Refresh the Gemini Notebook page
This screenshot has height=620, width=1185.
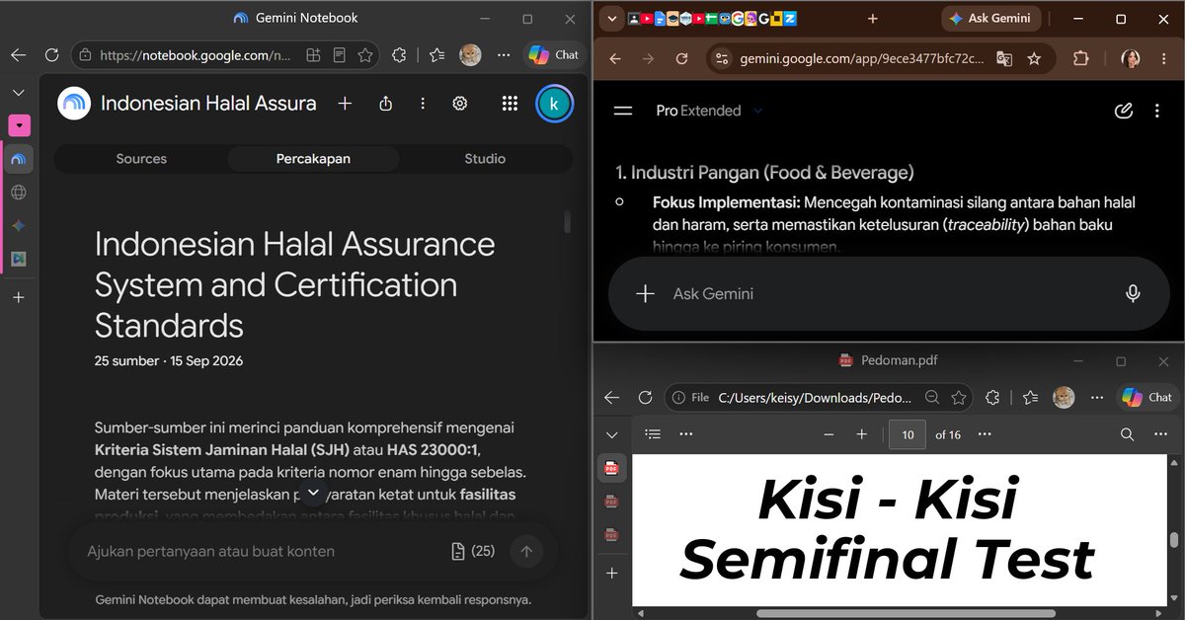click(51, 55)
